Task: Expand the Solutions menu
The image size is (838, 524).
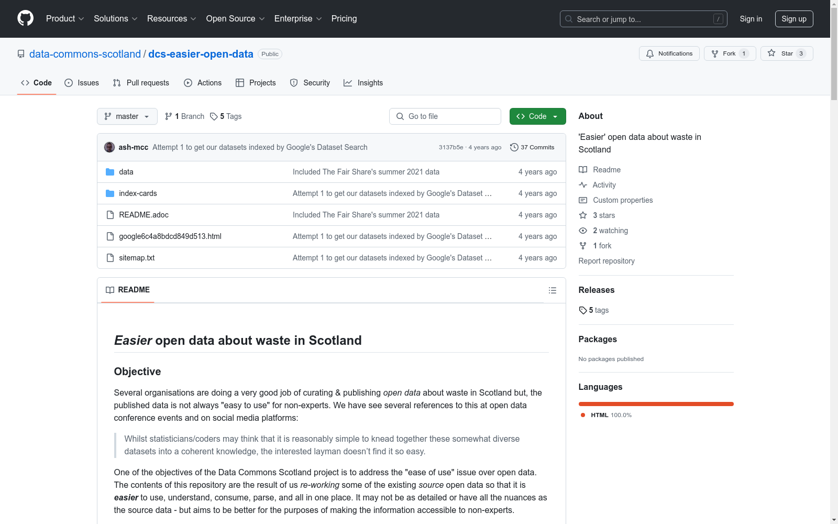Action: tap(116, 19)
